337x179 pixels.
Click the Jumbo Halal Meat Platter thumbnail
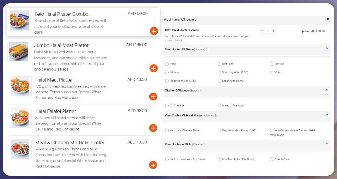(x=19, y=52)
